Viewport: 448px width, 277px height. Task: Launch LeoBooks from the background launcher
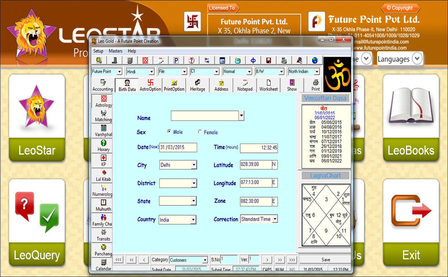(411, 118)
